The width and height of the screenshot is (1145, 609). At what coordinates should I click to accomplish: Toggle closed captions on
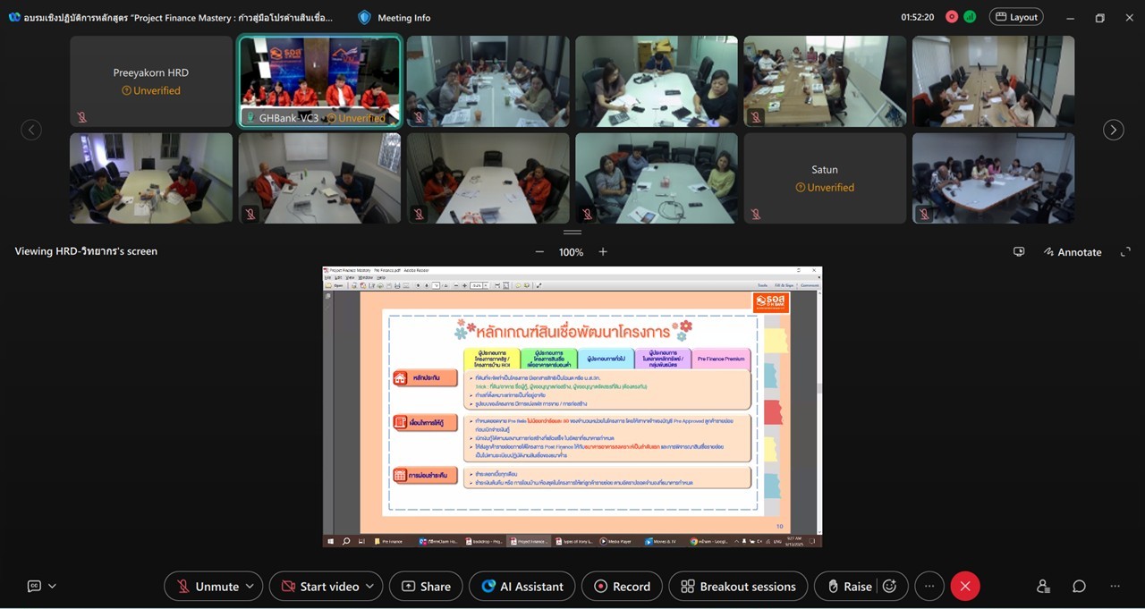click(x=34, y=586)
